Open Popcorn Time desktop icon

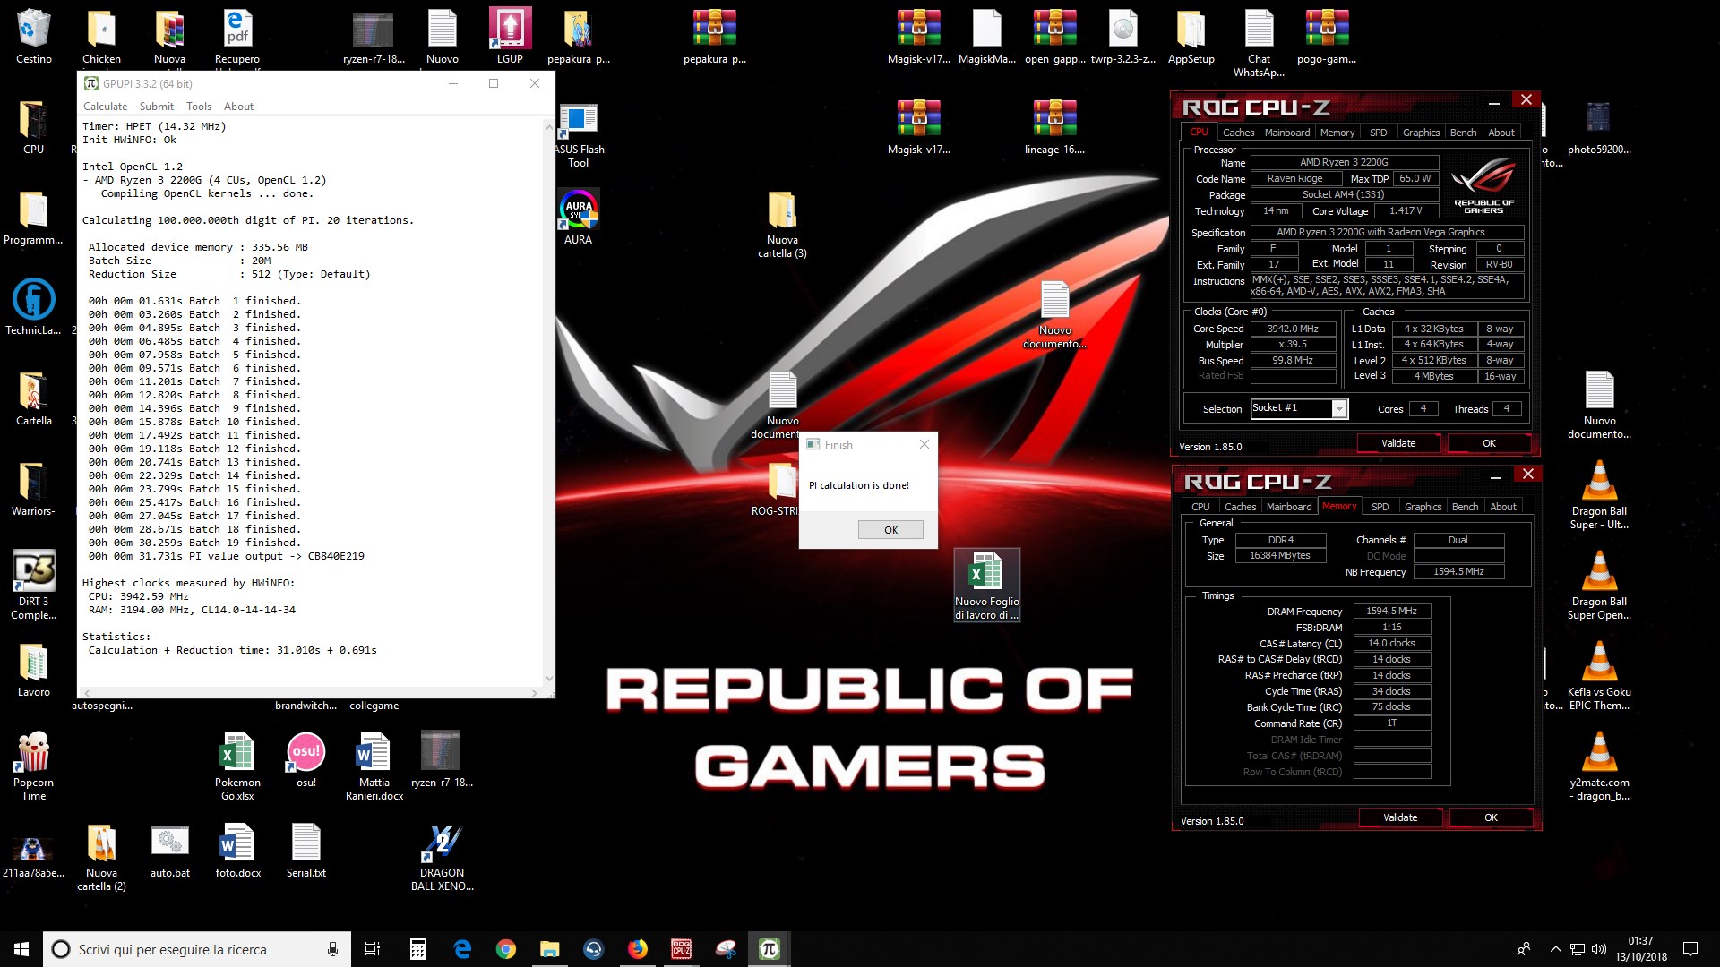coord(34,766)
